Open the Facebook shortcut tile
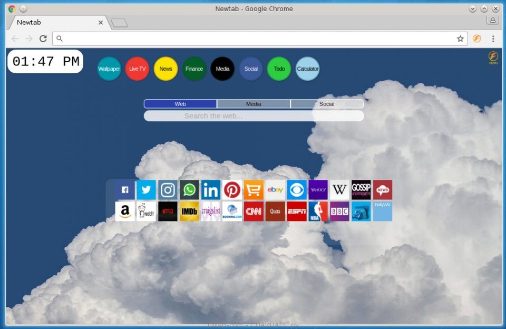The width and height of the screenshot is (506, 329). [x=125, y=190]
